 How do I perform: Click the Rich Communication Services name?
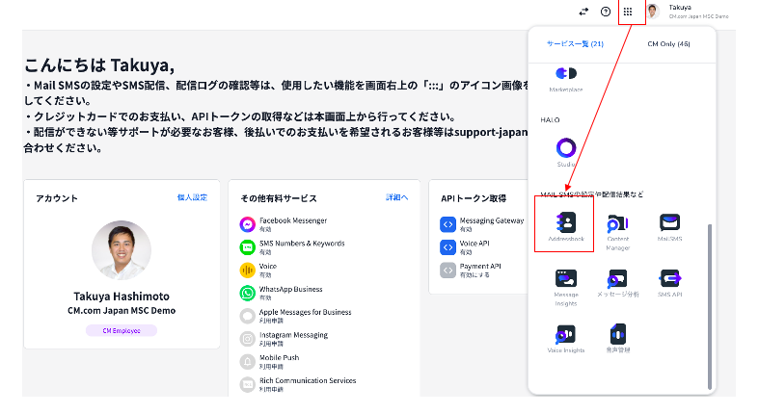308,380
